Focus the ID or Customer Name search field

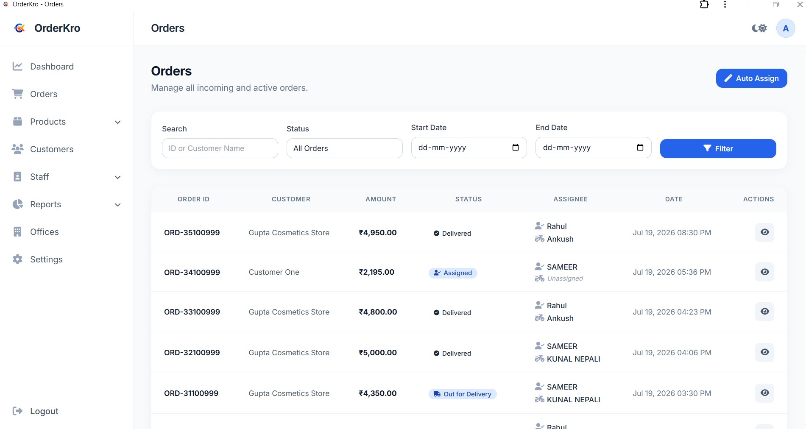point(220,148)
